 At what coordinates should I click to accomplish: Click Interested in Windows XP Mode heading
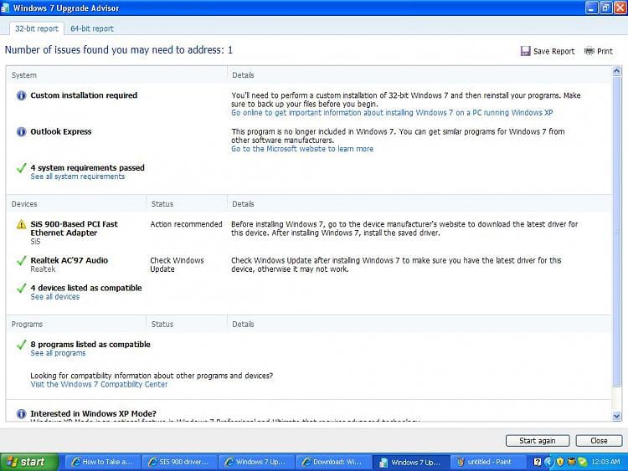[93, 414]
